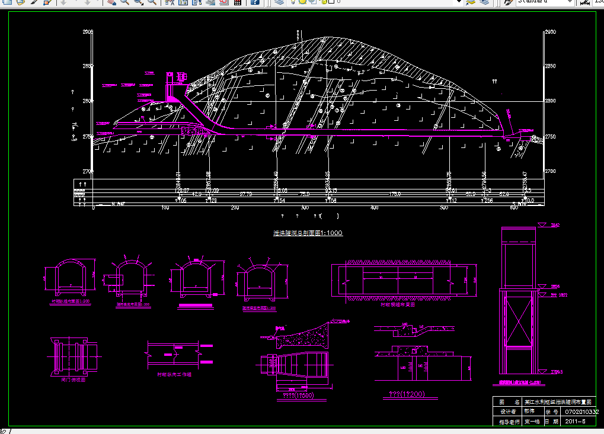Click the Undo arrow icon
This screenshot has width=604, height=434.
tap(64, 2)
